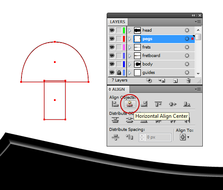
Task: Toggle visibility of the frets layer
Action: click(112, 47)
